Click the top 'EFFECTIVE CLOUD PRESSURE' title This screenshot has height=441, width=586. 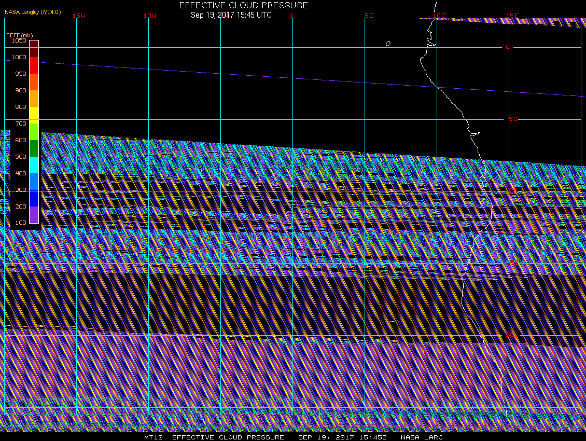click(x=243, y=5)
